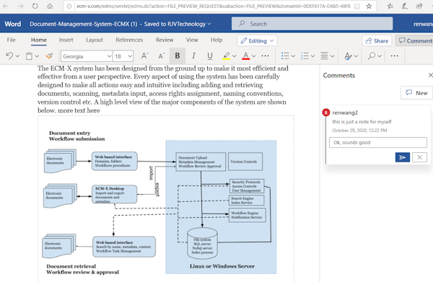The image size is (433, 282).
Task: Switch to the Home tab
Action: [39, 40]
